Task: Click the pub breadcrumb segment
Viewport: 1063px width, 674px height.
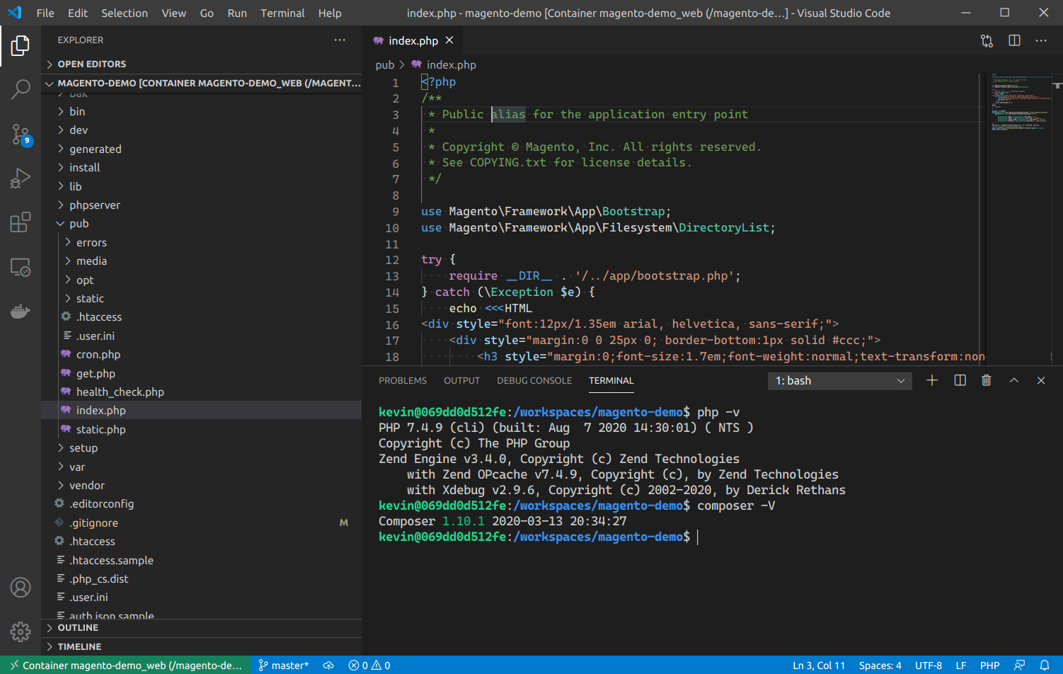Action: (385, 65)
